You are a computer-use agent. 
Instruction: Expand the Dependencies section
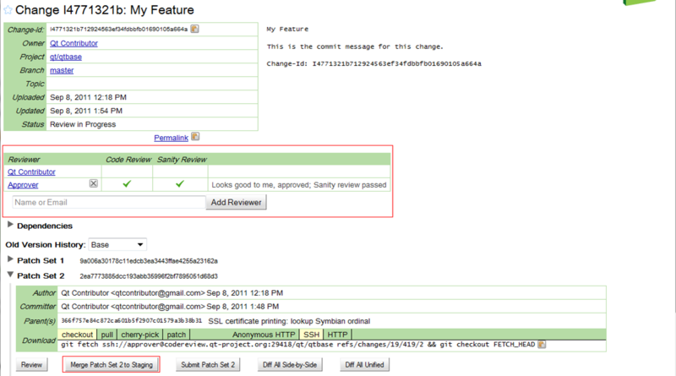pos(11,226)
